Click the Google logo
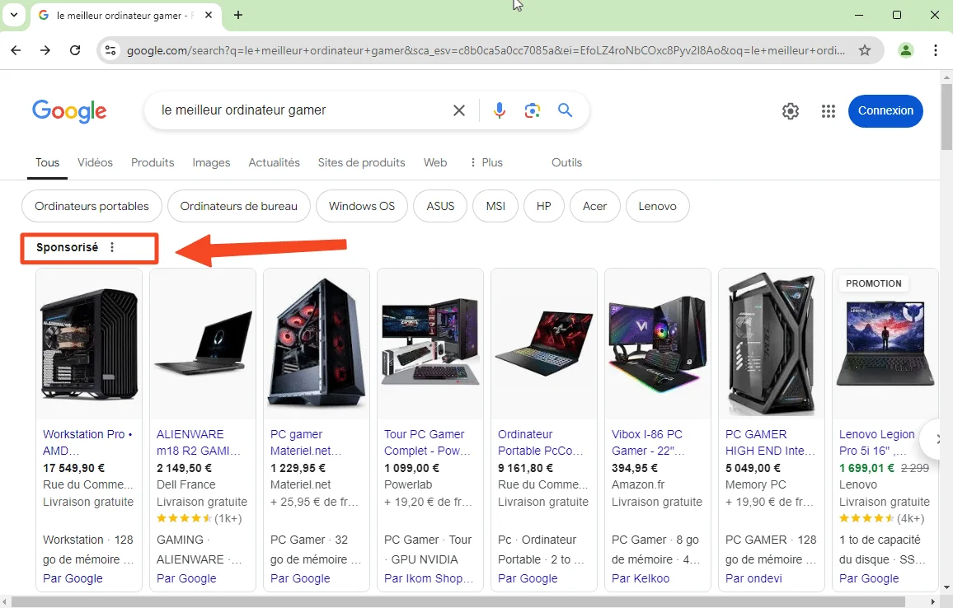This screenshot has width=953, height=608. tap(69, 111)
